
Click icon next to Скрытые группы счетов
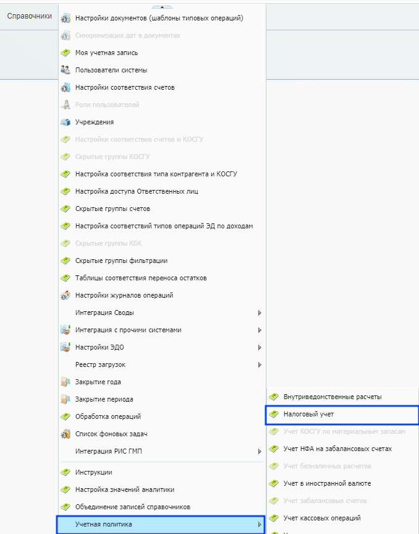point(66,209)
